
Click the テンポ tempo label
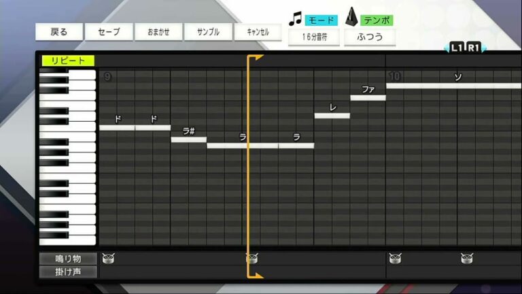tap(377, 20)
